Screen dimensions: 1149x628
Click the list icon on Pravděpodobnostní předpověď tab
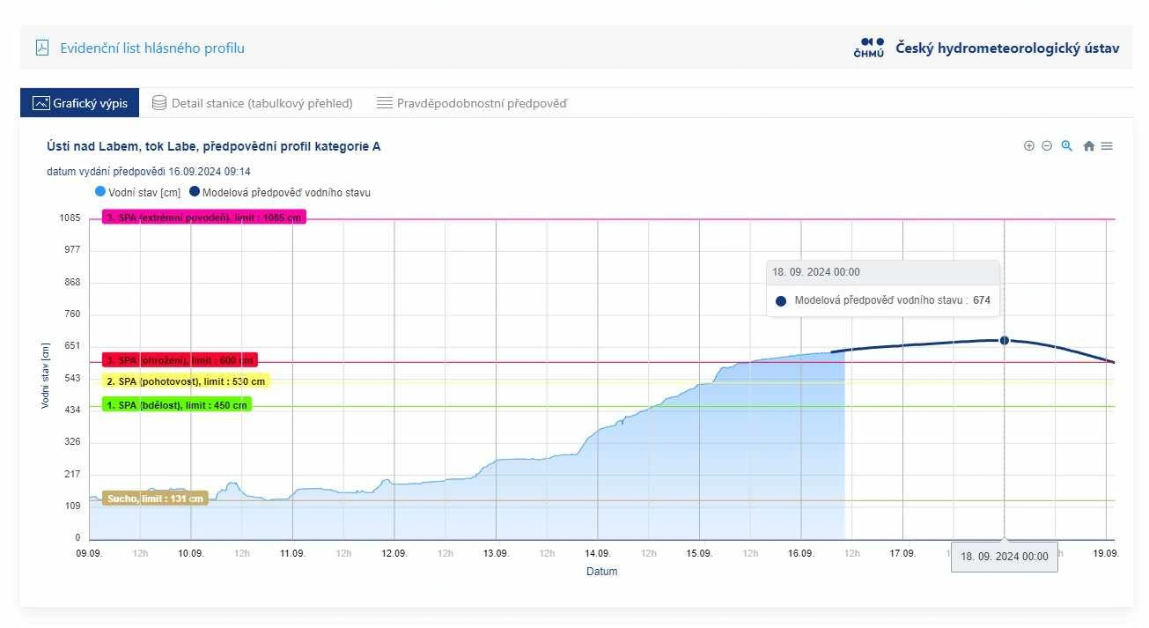coord(384,103)
